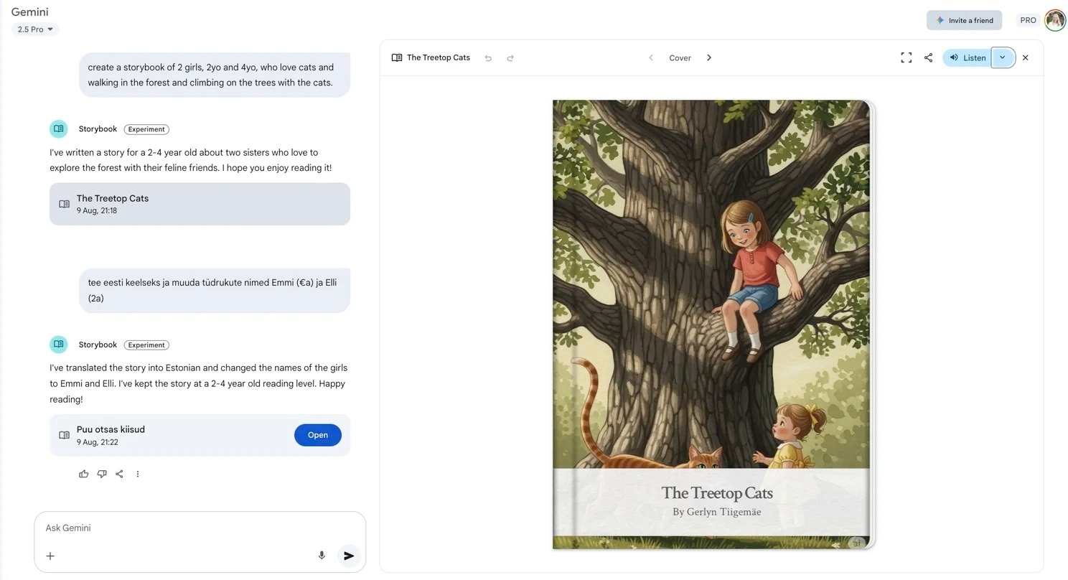Click the redo arrow in storybook header
The image size is (1068, 580).
tap(510, 58)
